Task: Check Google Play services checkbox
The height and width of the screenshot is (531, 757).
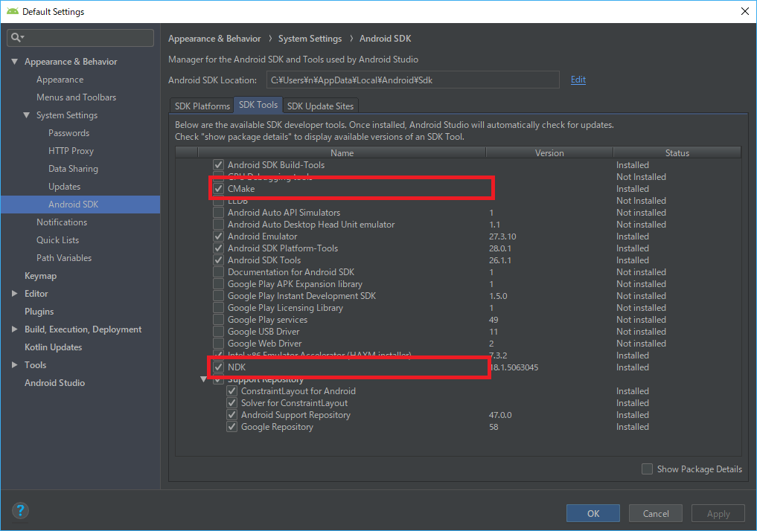Action: click(x=219, y=319)
